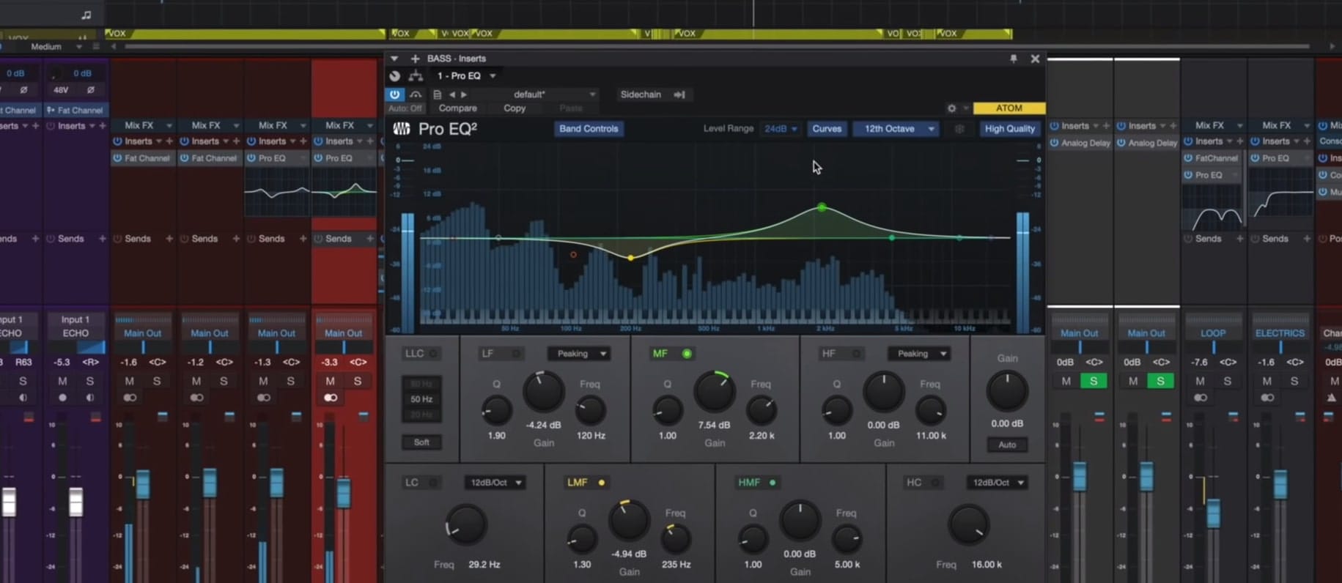Viewport: 1342px width, 583px height.
Task: Toggle power icon of FatChannel insert on LOOP channel
Action: [1188, 158]
